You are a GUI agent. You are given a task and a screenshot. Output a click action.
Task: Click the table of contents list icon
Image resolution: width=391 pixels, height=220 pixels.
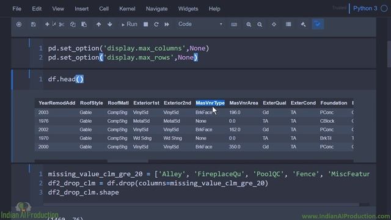pos(288,24)
